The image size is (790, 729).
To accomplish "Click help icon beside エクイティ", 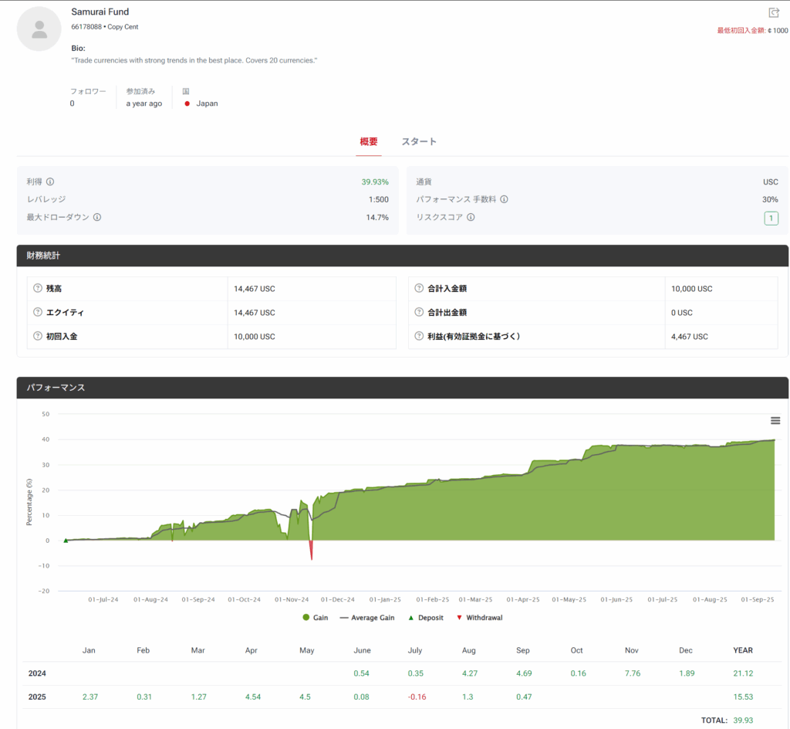I will 38,313.
